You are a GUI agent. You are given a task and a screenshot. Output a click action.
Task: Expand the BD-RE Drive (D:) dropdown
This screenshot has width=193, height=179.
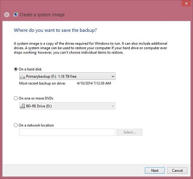coord(67,106)
